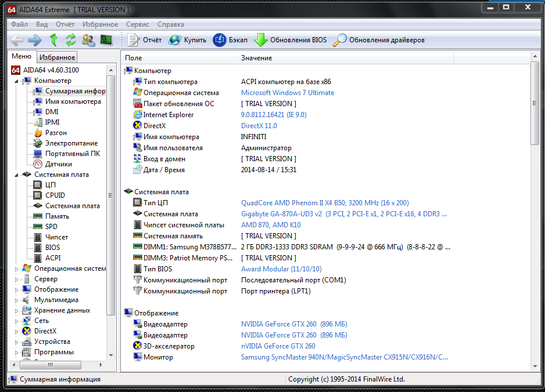The image size is (545, 392).
Task: Select the INFINITI computer name value
Action: click(253, 137)
